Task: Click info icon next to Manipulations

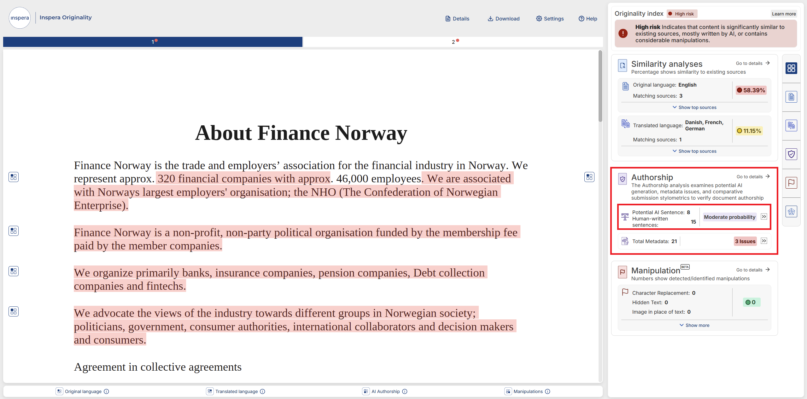Action: pyautogui.click(x=548, y=391)
